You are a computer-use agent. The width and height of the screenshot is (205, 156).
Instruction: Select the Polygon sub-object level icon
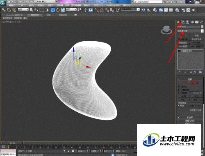point(193,82)
